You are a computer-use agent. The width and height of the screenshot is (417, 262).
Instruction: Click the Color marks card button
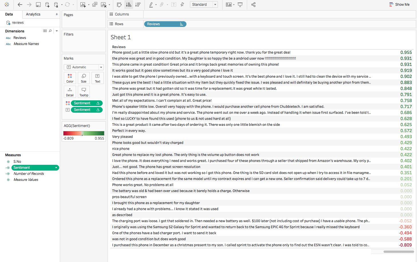[70, 78]
